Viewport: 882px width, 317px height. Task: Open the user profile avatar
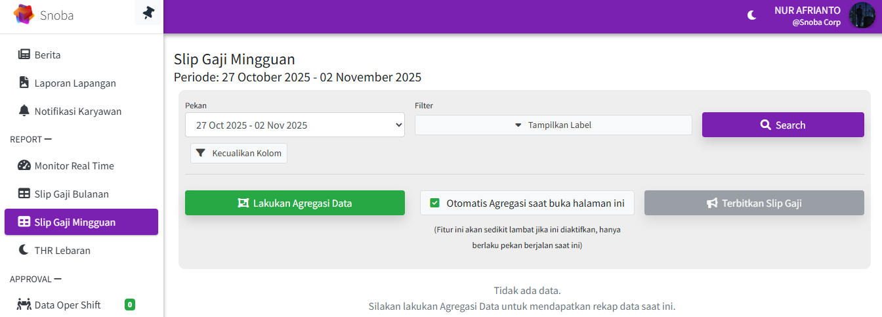point(862,15)
